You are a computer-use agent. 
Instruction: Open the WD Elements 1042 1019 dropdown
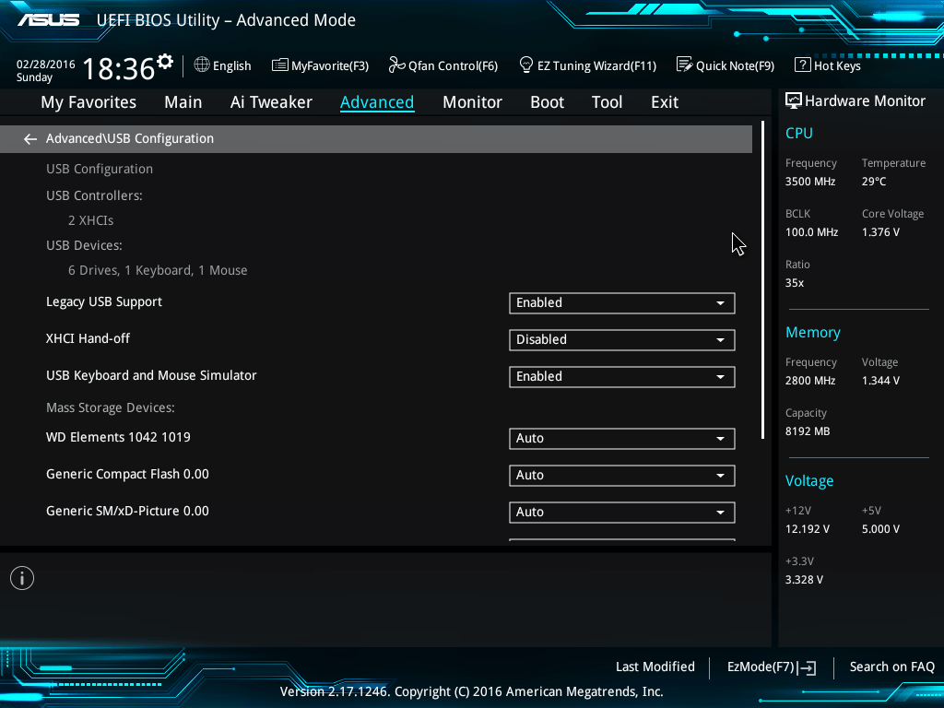tap(621, 438)
